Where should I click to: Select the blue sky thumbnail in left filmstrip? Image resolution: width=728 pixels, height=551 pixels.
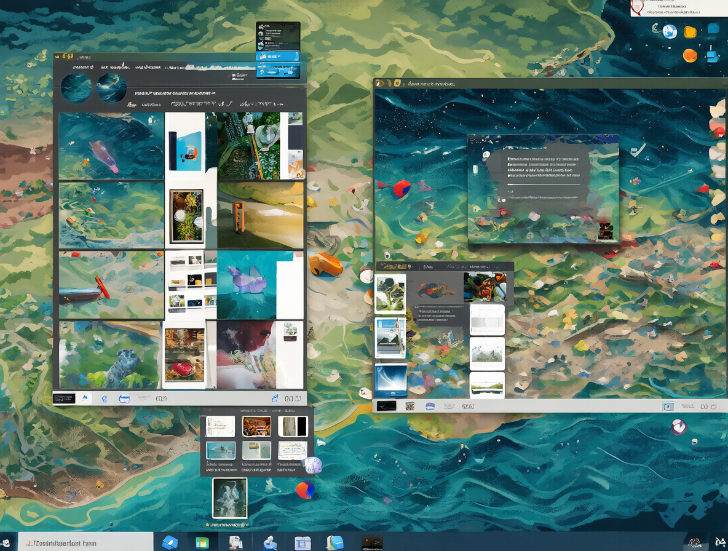tap(390, 381)
